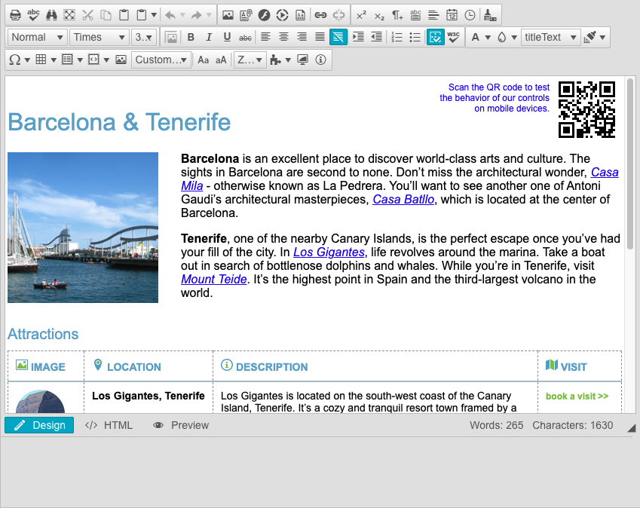The image size is (640, 508).
Task: Run the spell checker (abc checkmark)
Action: click(x=33, y=16)
